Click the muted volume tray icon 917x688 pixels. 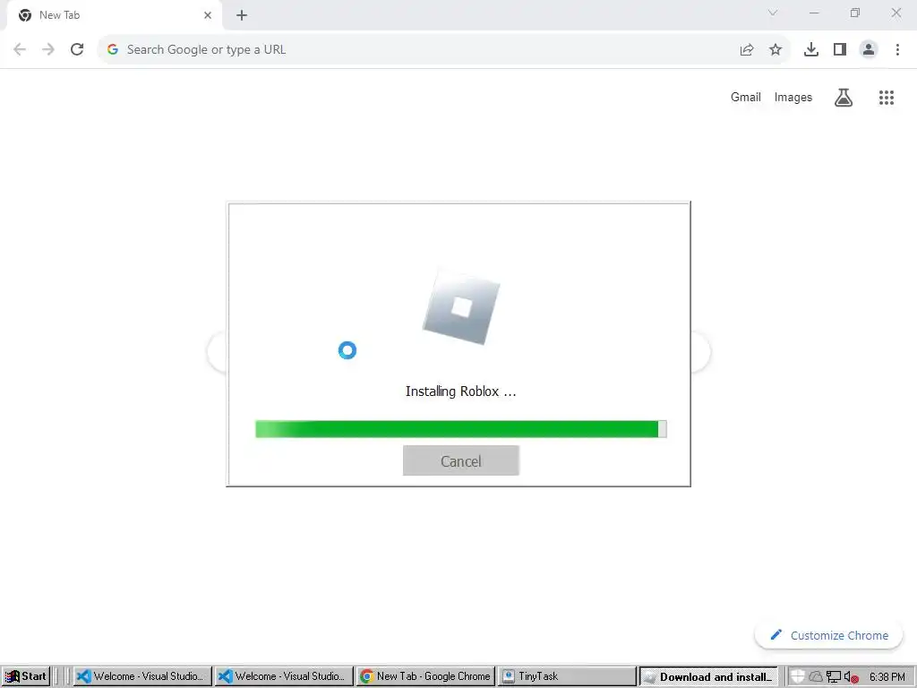point(851,677)
